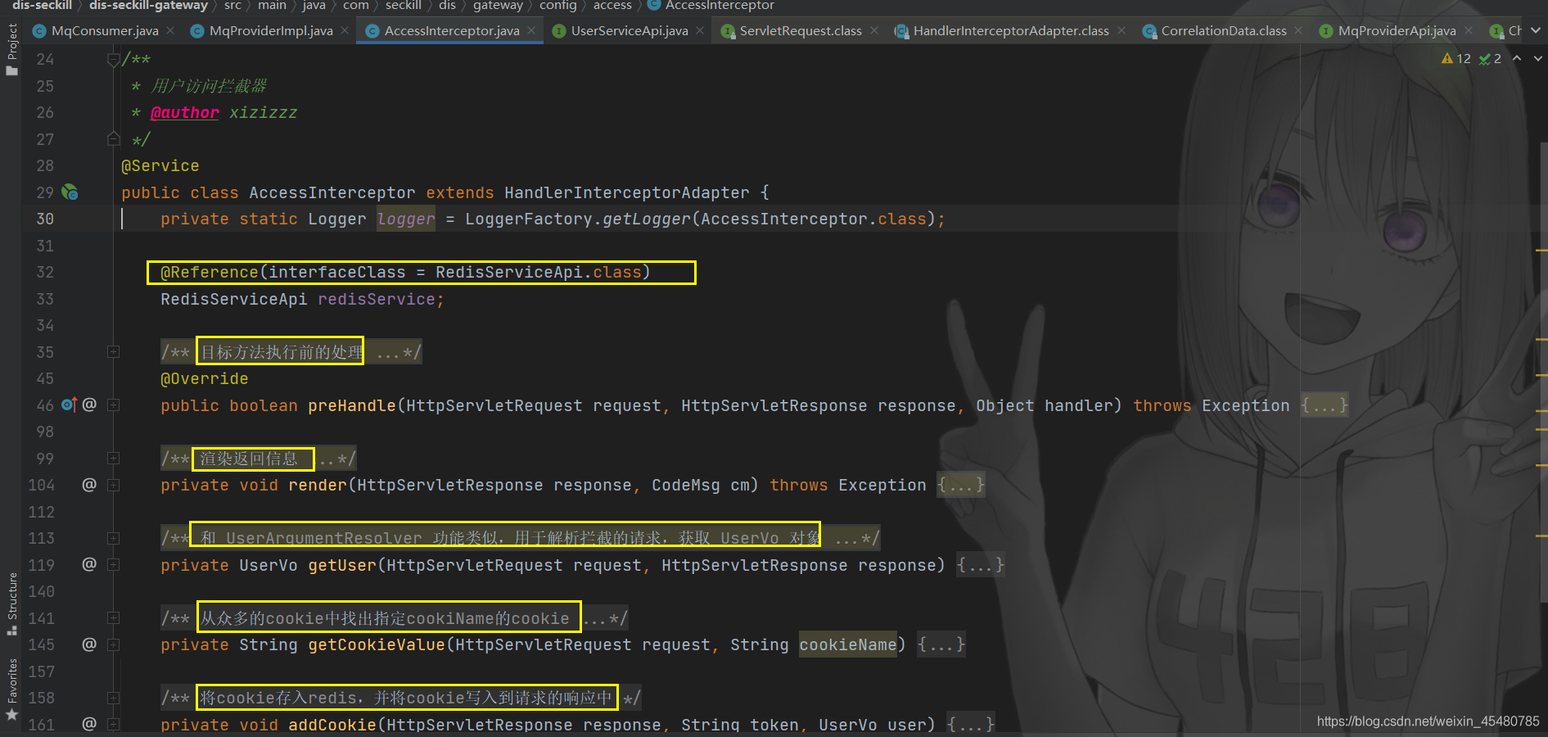Close the CorrelationData.class tab

[1298, 30]
